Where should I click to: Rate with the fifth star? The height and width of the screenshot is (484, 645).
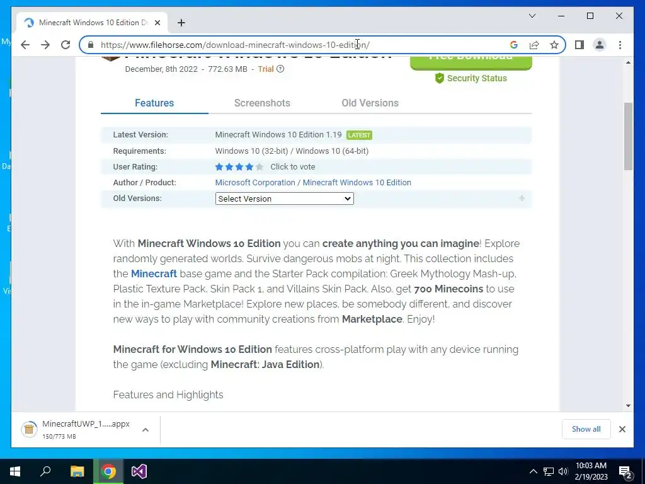pos(259,166)
